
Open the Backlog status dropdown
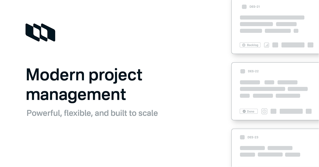click(x=250, y=45)
